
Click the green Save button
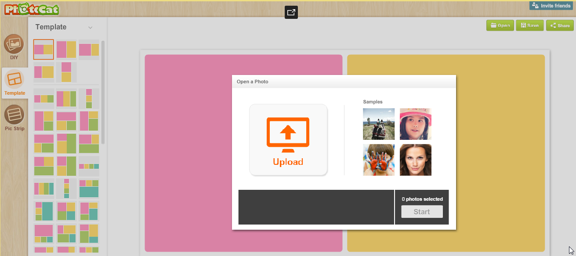(529, 25)
